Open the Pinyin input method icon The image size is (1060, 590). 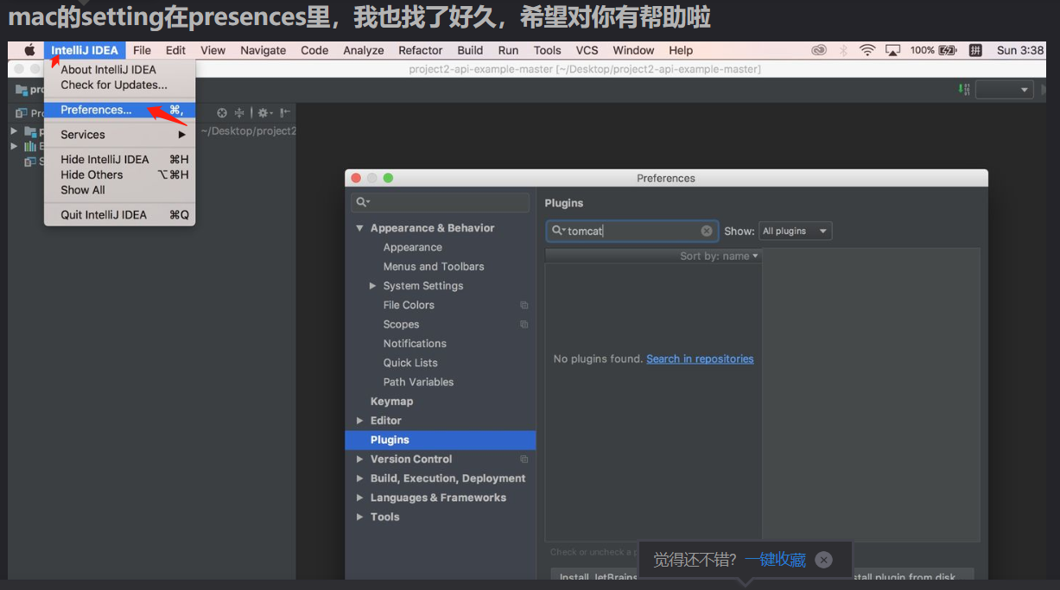coord(975,50)
